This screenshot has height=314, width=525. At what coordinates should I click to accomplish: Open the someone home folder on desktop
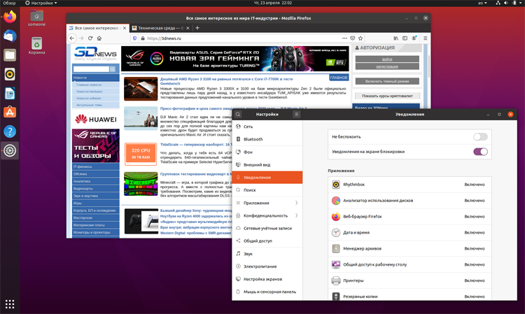pyautogui.click(x=36, y=18)
